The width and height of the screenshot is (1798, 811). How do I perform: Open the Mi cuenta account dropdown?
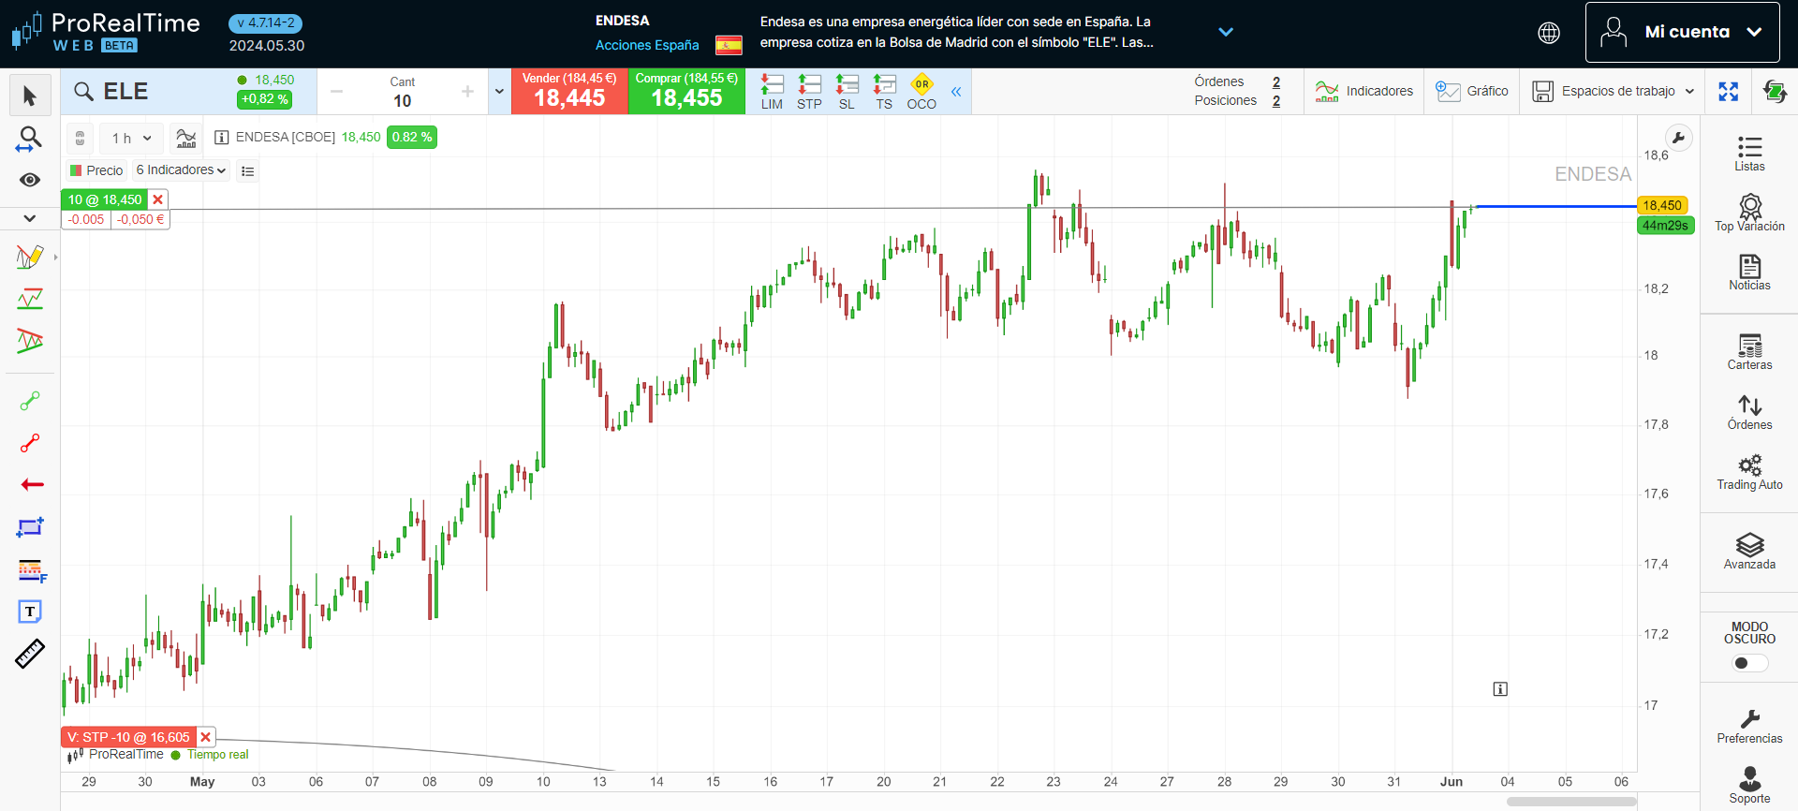pos(1682,32)
